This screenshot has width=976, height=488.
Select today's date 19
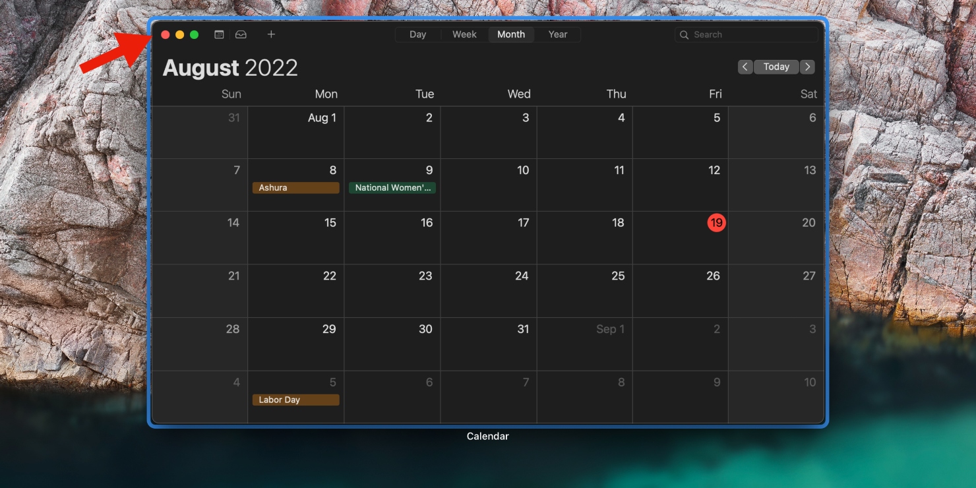point(716,223)
